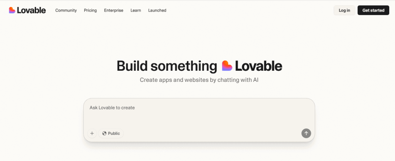Click the "Build something" headline text
Viewport: 395px width, 161px height.
coord(167,66)
